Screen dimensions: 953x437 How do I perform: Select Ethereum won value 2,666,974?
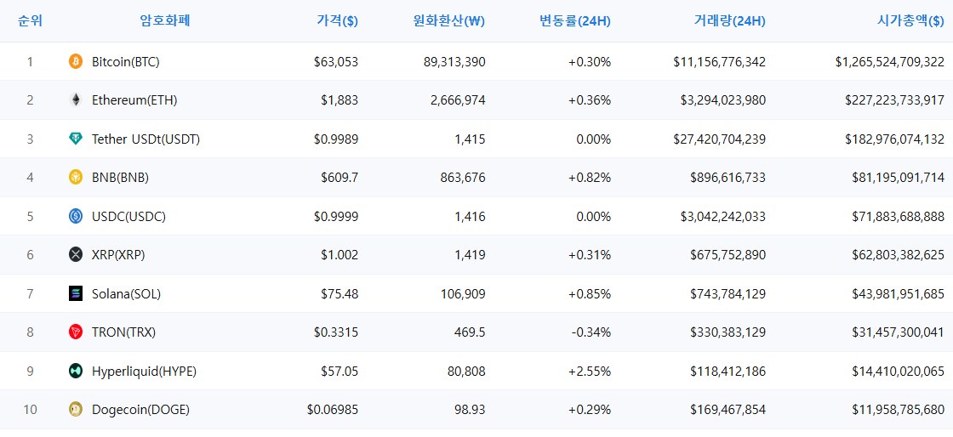click(x=458, y=100)
